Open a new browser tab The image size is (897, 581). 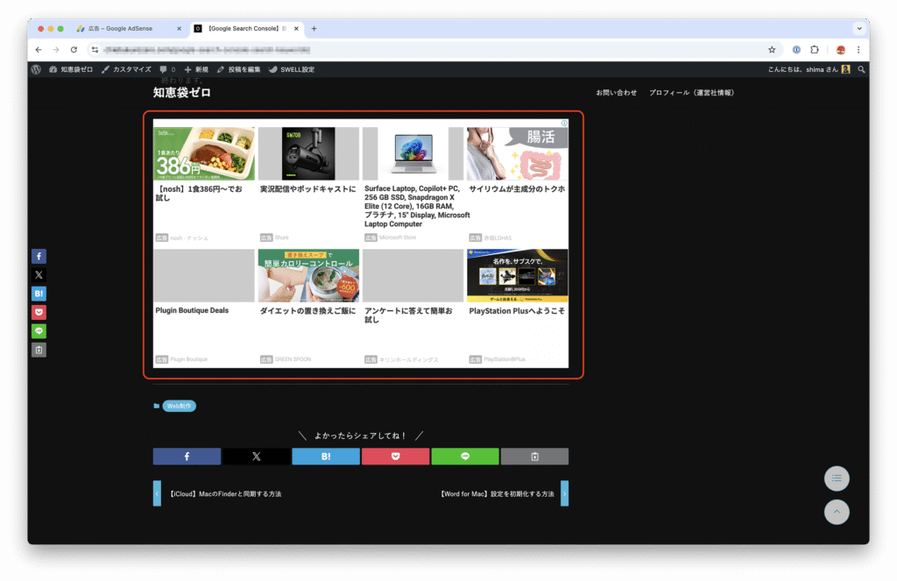click(x=314, y=28)
